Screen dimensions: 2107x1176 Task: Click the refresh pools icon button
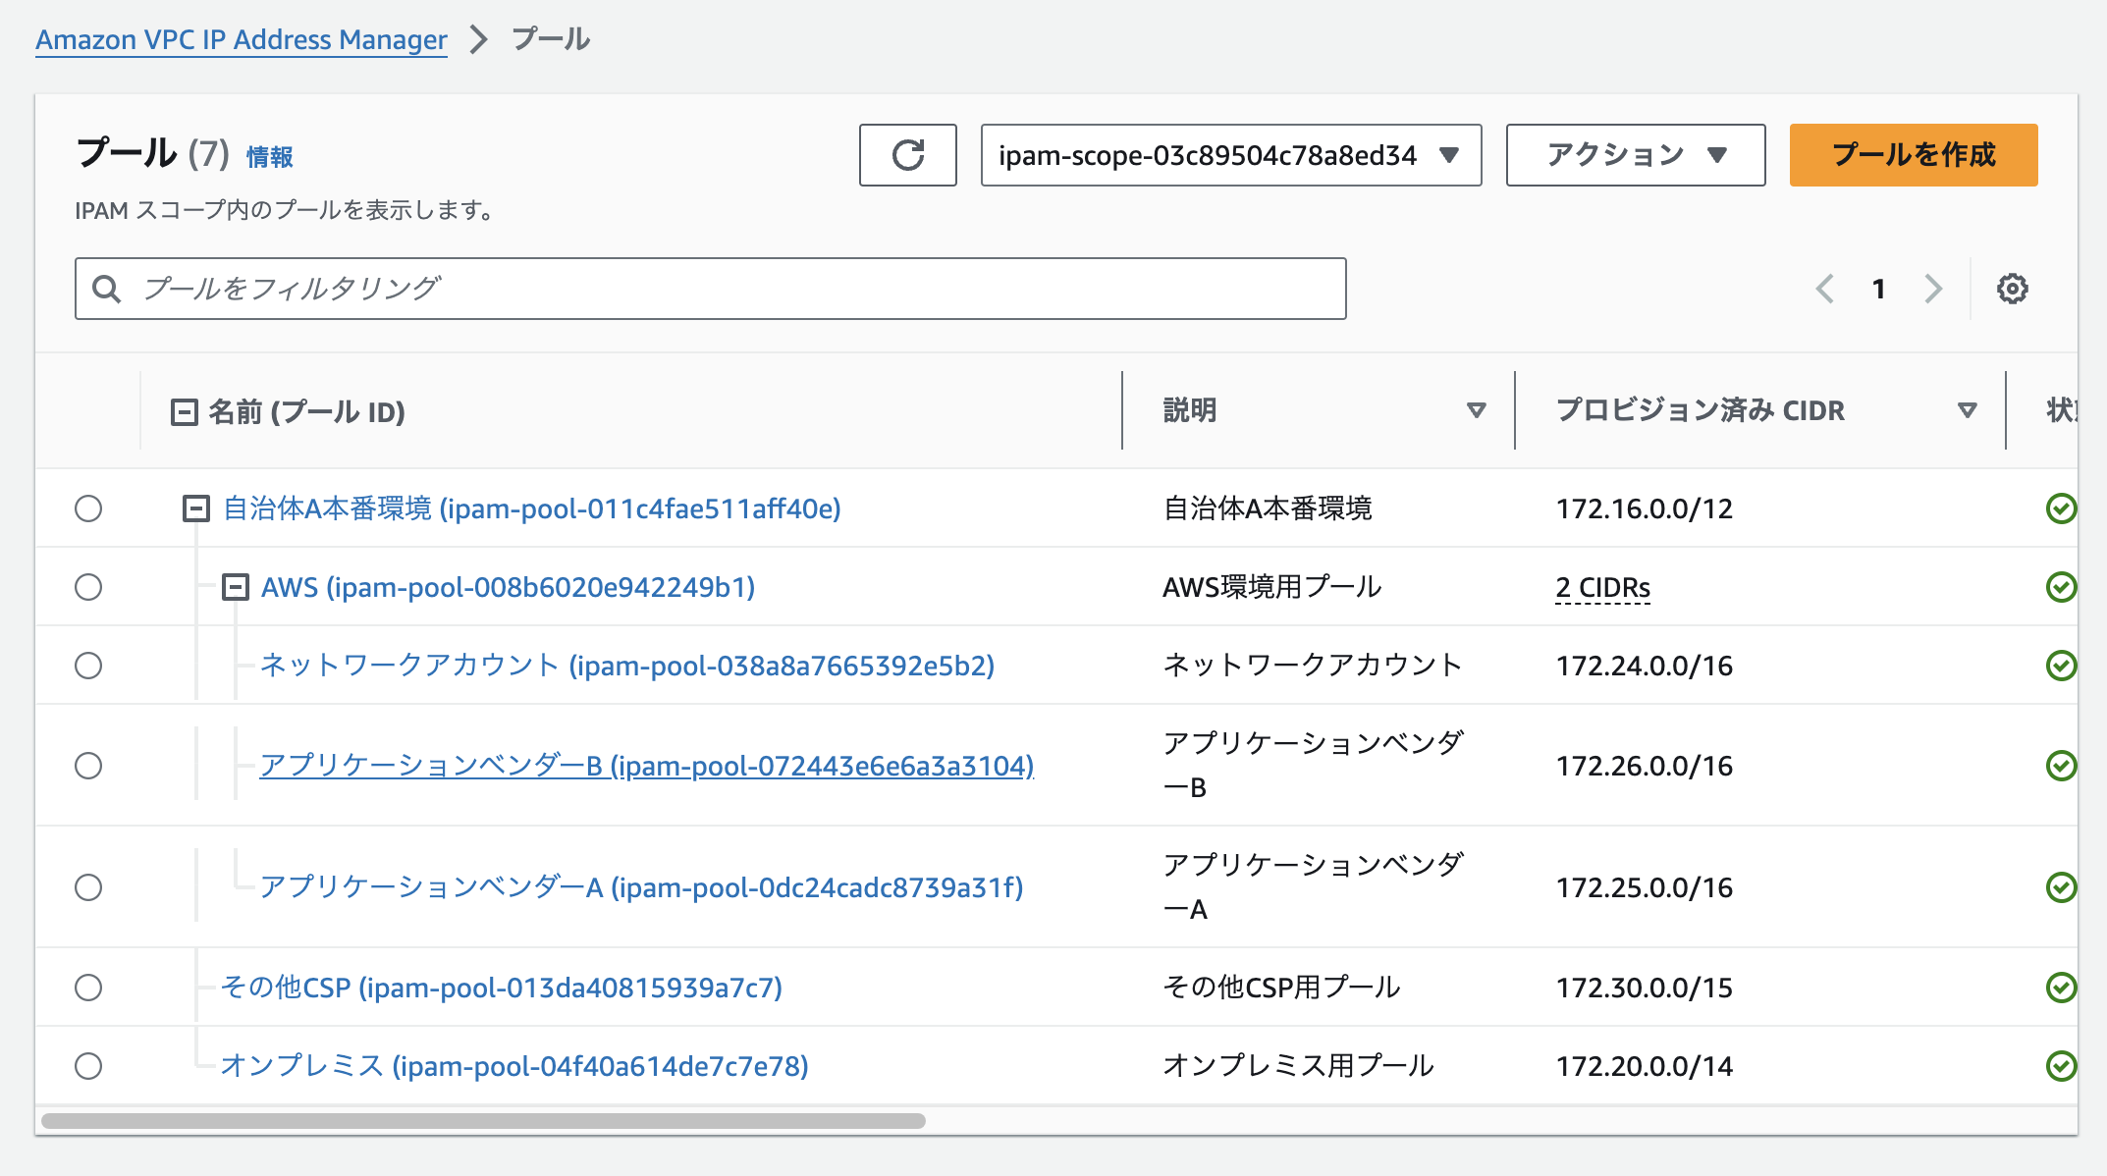click(907, 155)
